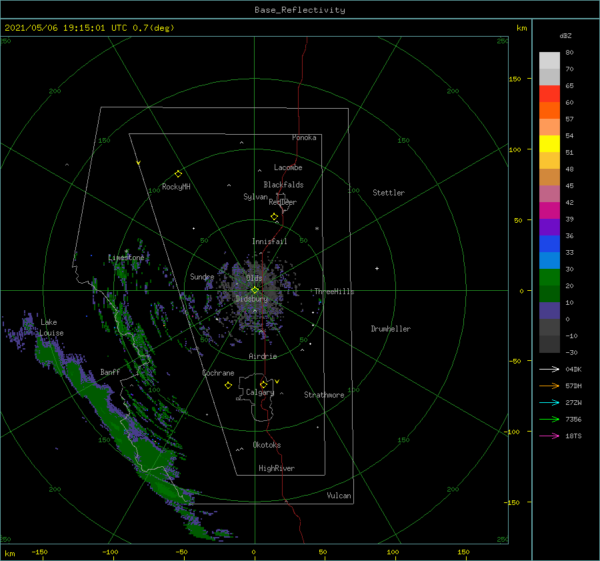Click the RockyMH label on map

pos(176,187)
